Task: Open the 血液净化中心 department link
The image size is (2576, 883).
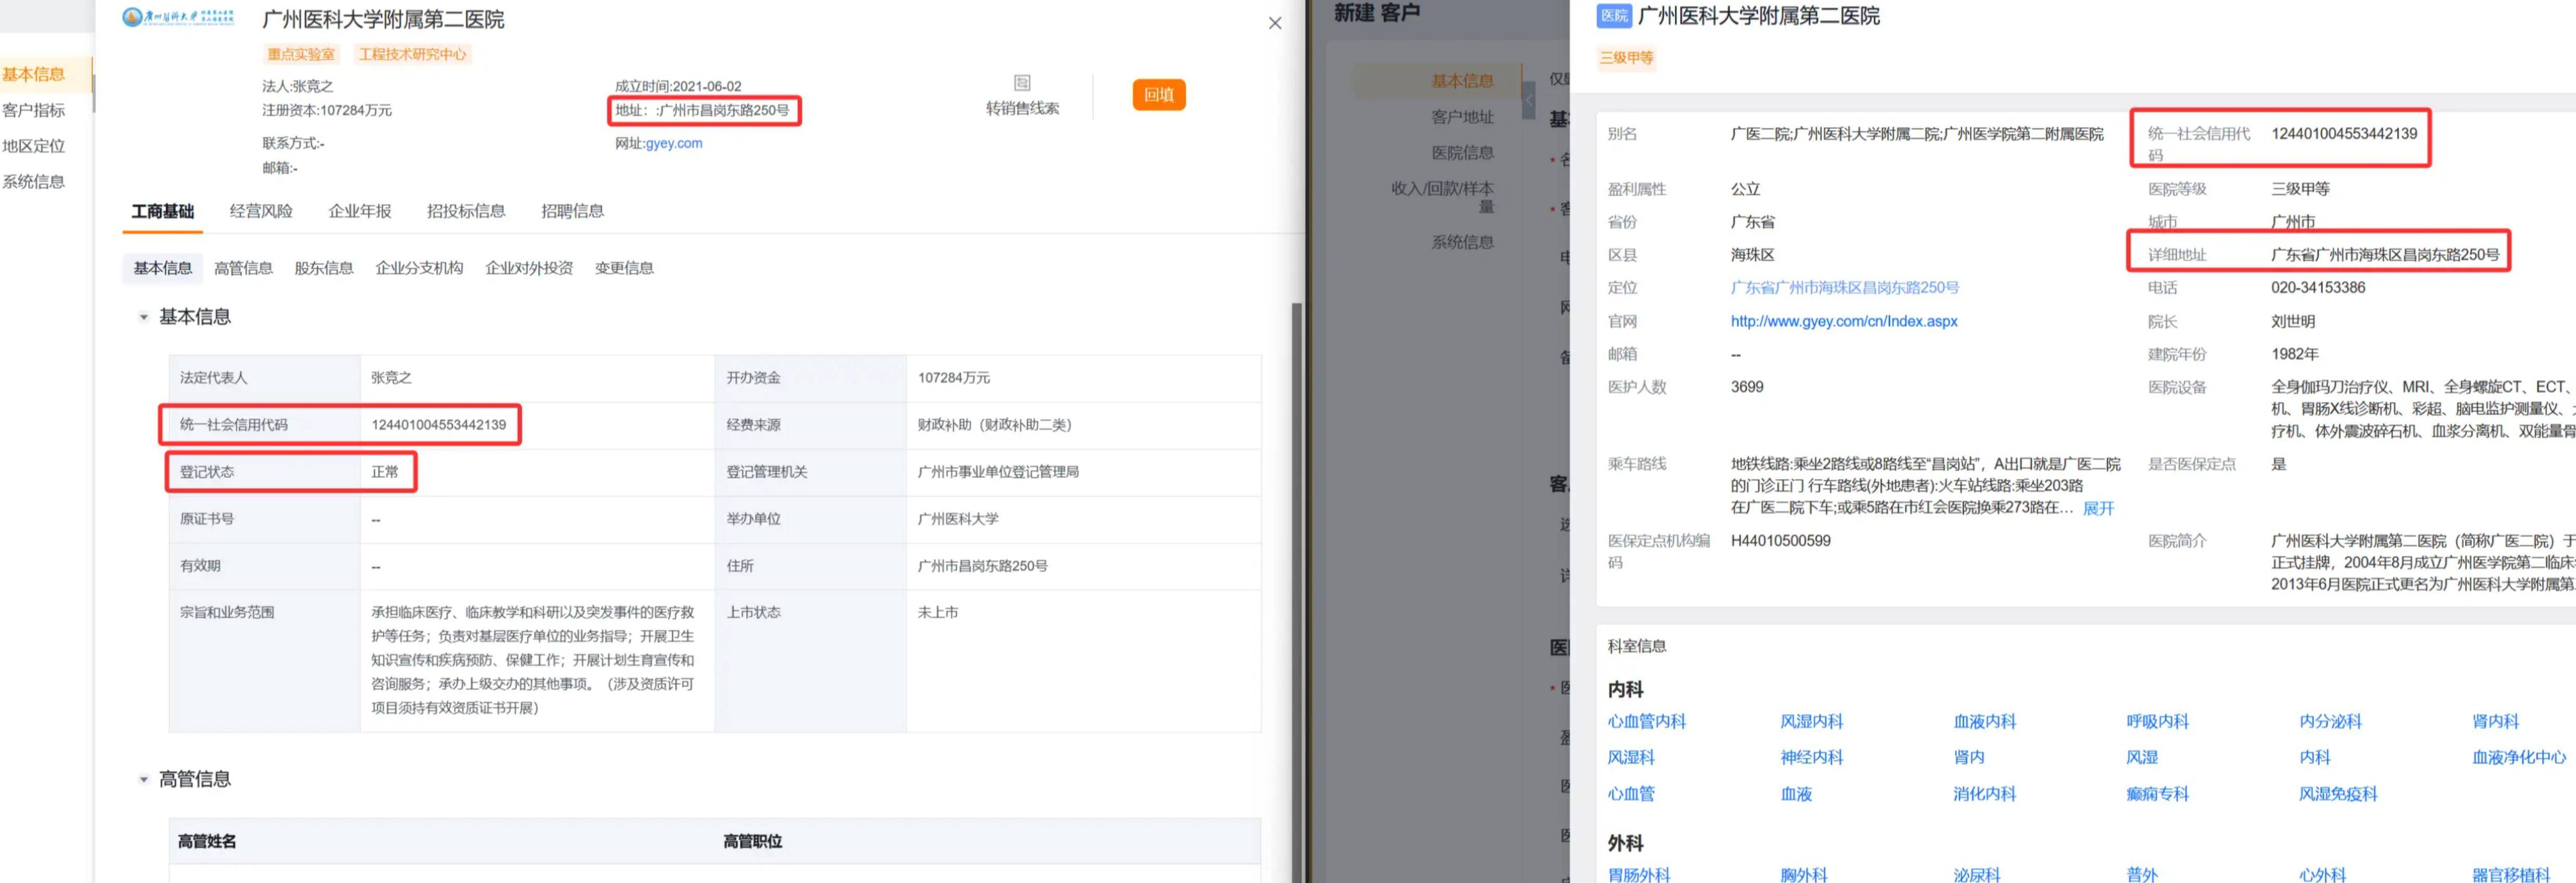Action: click(x=2518, y=757)
